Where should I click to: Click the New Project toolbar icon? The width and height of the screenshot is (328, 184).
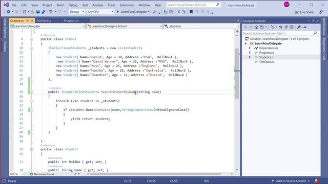click(x=25, y=12)
